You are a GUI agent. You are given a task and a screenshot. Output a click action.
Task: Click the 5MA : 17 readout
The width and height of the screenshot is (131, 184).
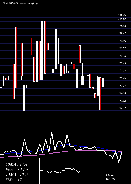(x=14, y=180)
